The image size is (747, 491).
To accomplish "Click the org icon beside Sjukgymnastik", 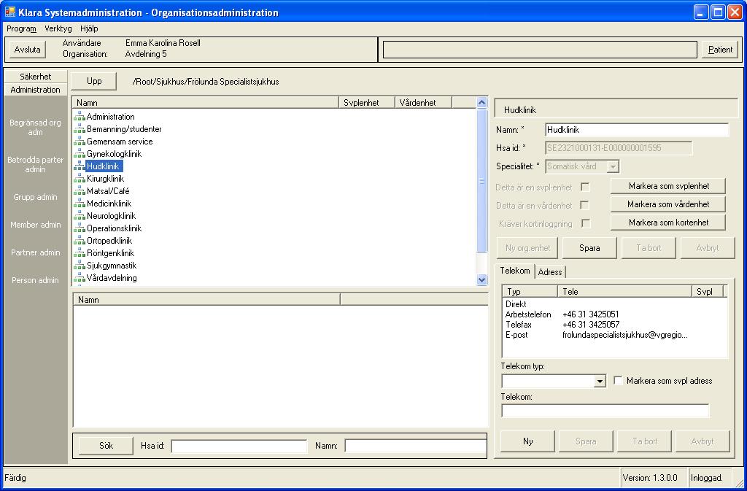I will point(79,265).
